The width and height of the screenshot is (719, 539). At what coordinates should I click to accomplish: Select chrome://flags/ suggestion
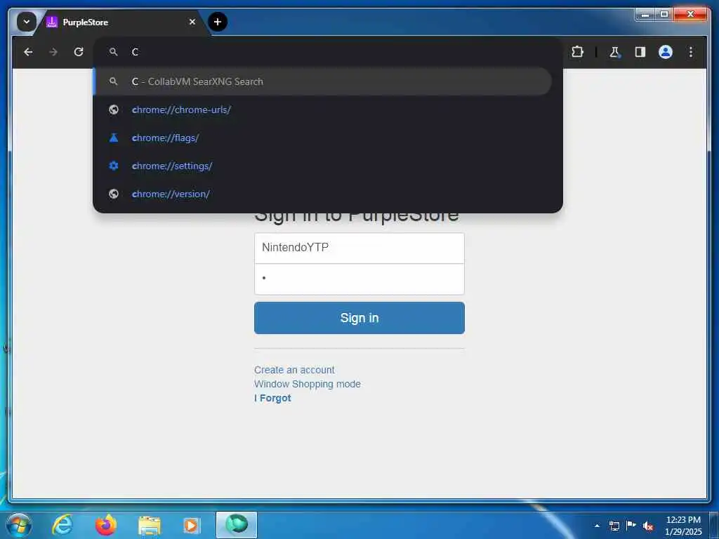[323, 138]
